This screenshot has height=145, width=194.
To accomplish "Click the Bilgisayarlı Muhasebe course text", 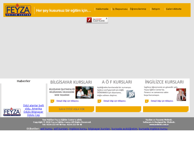I will point(62,92).
